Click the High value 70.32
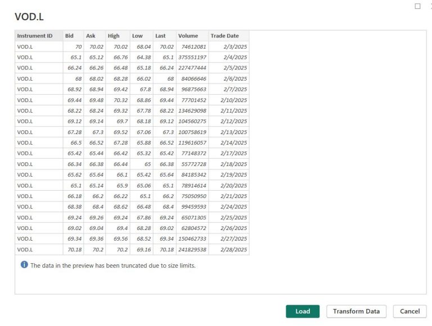The height and width of the screenshot is (326, 432). tap(118, 100)
